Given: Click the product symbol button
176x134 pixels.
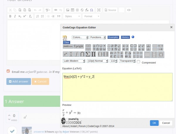Looking at the screenshot, I should coord(94,54).
